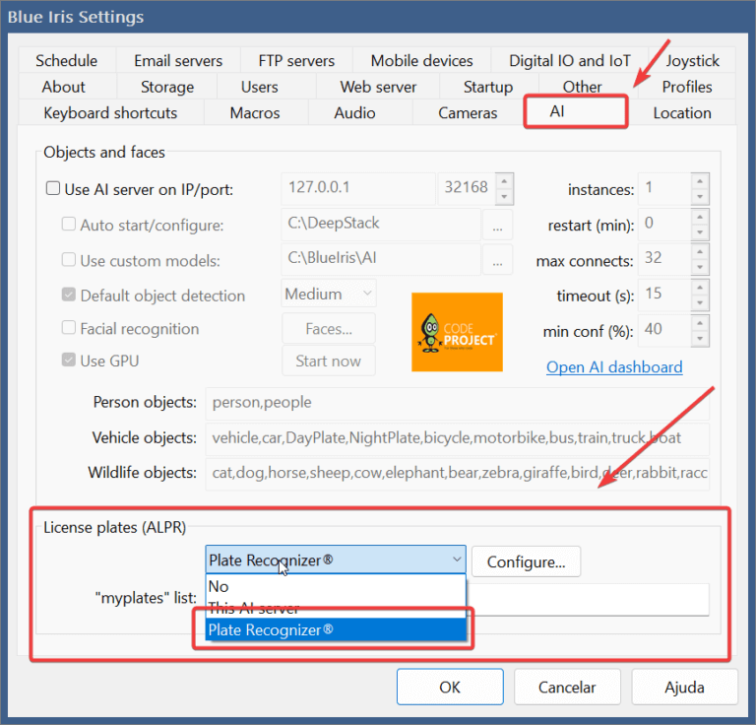
Task: Switch to the Schedule tab
Action: click(67, 60)
